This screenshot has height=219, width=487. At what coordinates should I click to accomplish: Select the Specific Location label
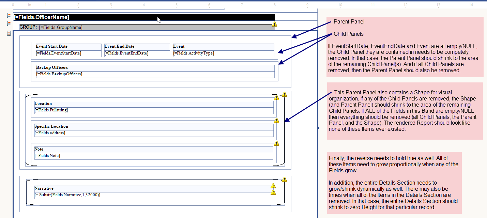tap(154, 127)
